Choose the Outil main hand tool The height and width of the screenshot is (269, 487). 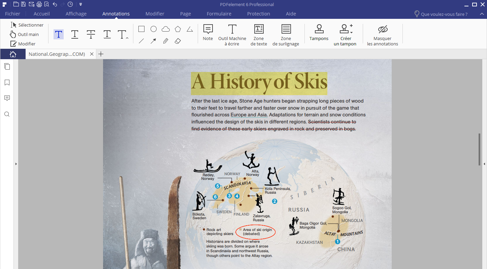(24, 34)
